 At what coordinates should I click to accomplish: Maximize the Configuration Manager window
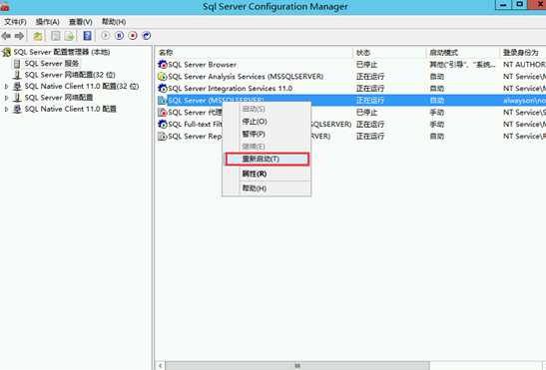click(x=519, y=5)
